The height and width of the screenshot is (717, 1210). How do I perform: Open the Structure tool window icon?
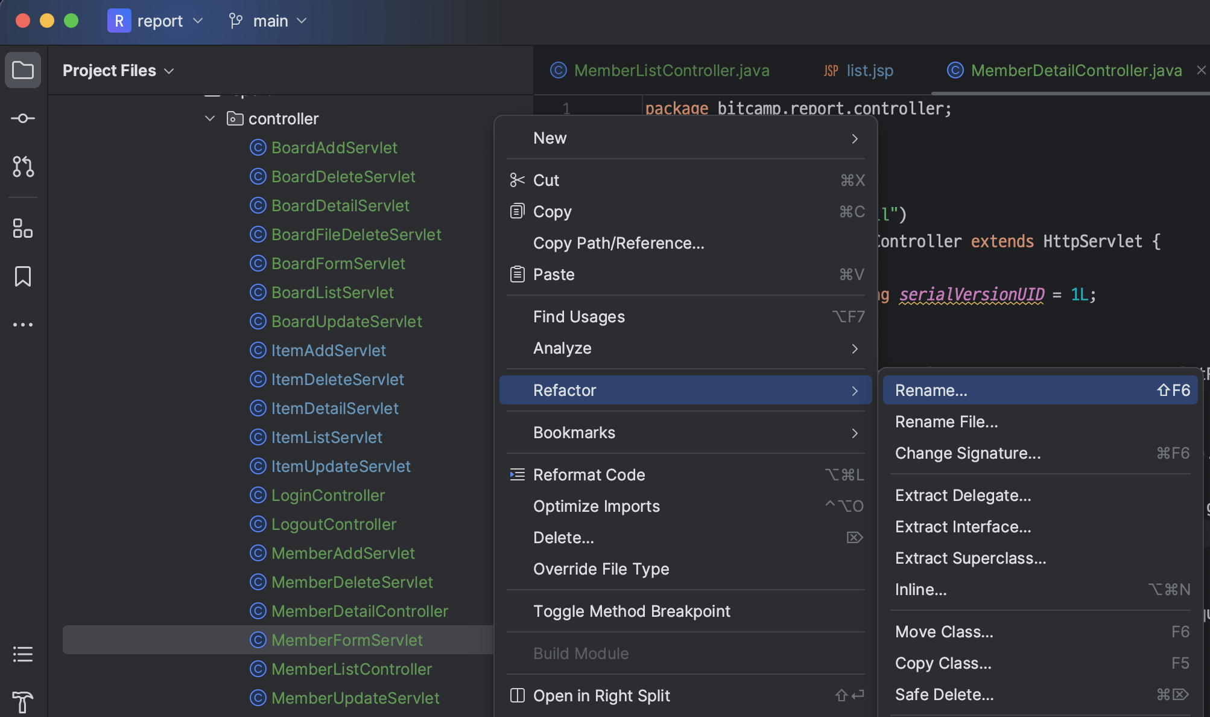pyautogui.click(x=23, y=228)
